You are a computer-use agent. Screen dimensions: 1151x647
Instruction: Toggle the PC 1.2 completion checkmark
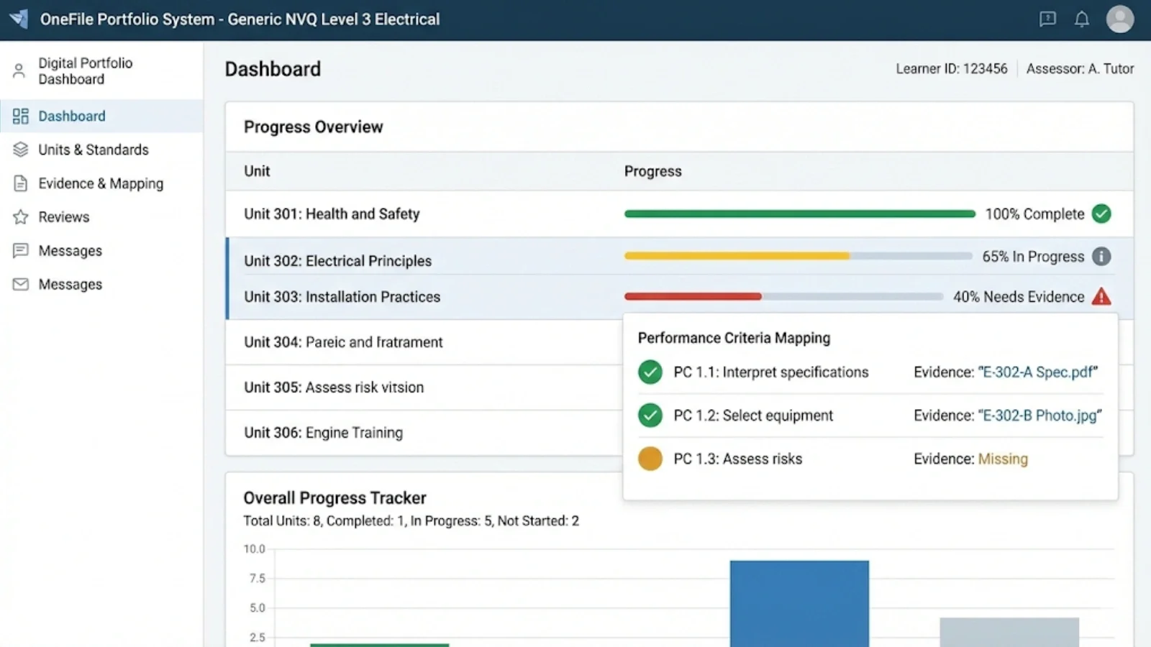pos(650,415)
